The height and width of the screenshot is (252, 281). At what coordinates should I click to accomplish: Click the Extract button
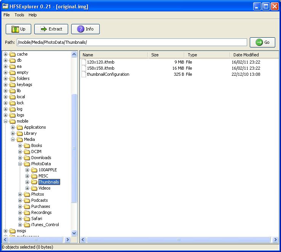point(51,29)
